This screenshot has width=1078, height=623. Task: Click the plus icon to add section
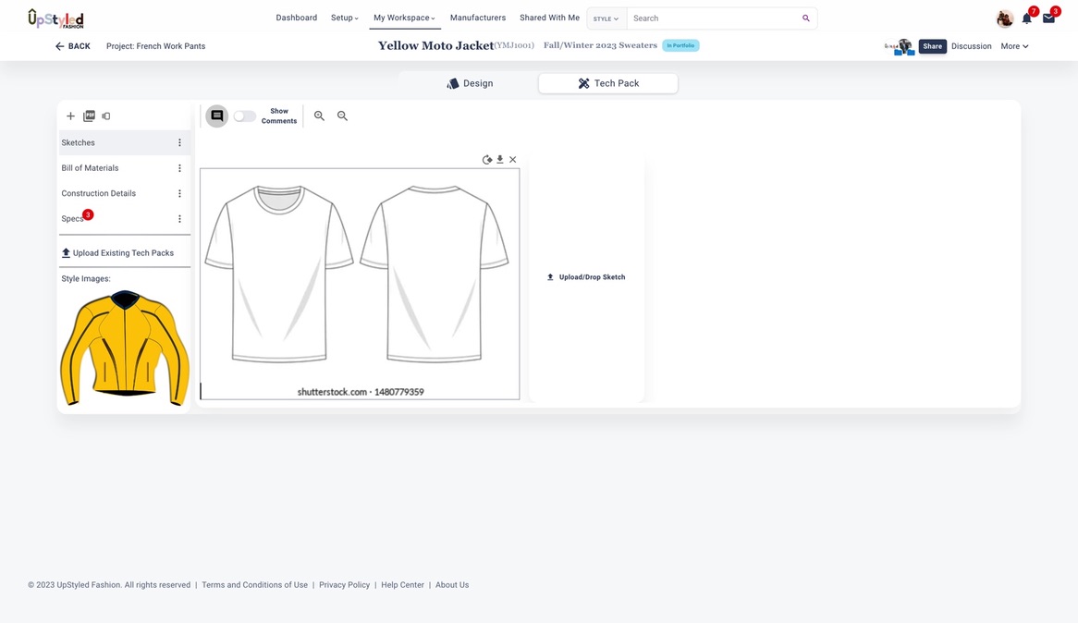tap(70, 116)
